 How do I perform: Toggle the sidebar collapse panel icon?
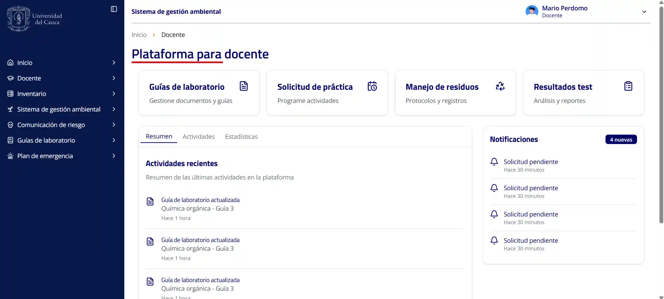pos(114,9)
